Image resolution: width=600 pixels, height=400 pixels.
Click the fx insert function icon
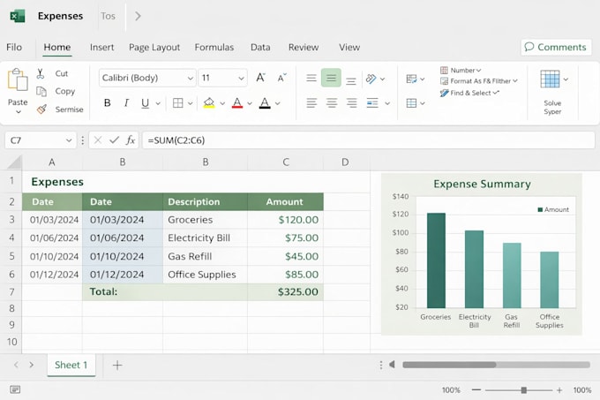pos(131,140)
